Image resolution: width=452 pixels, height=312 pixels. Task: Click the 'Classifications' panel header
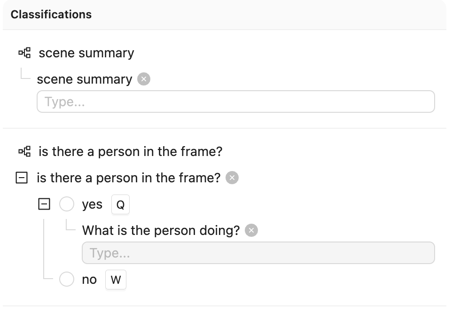click(51, 15)
